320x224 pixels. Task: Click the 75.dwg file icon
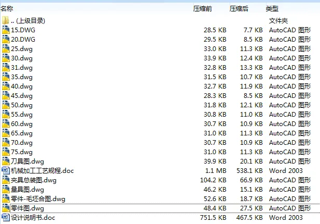pyautogui.click(x=6, y=152)
